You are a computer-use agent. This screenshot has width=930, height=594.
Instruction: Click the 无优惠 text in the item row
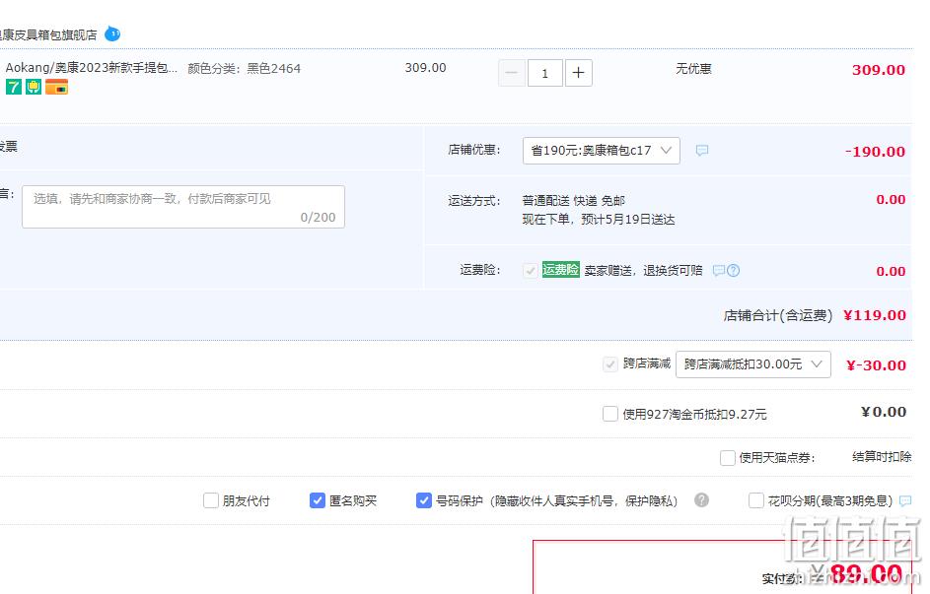coord(693,69)
